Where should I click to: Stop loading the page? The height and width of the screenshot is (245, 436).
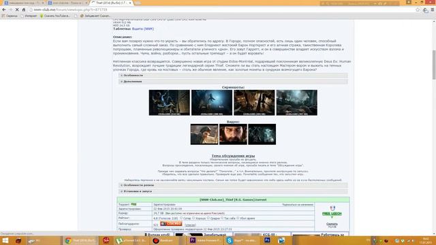coord(17,10)
